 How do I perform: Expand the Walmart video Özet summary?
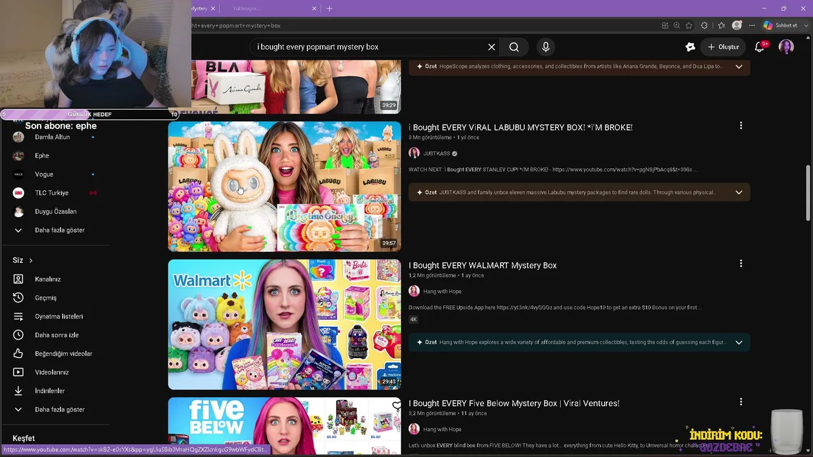pos(739,343)
